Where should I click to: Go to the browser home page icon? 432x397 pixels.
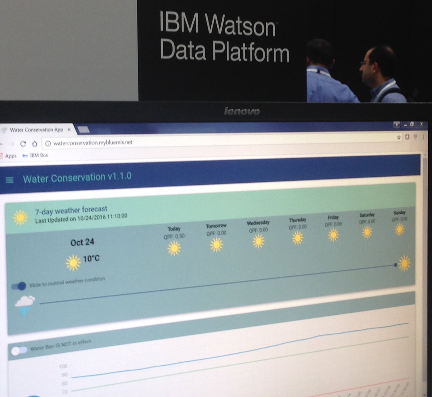pyautogui.click(x=35, y=144)
